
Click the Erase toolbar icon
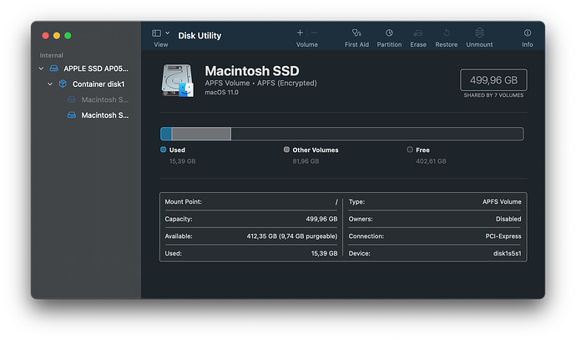click(x=418, y=33)
